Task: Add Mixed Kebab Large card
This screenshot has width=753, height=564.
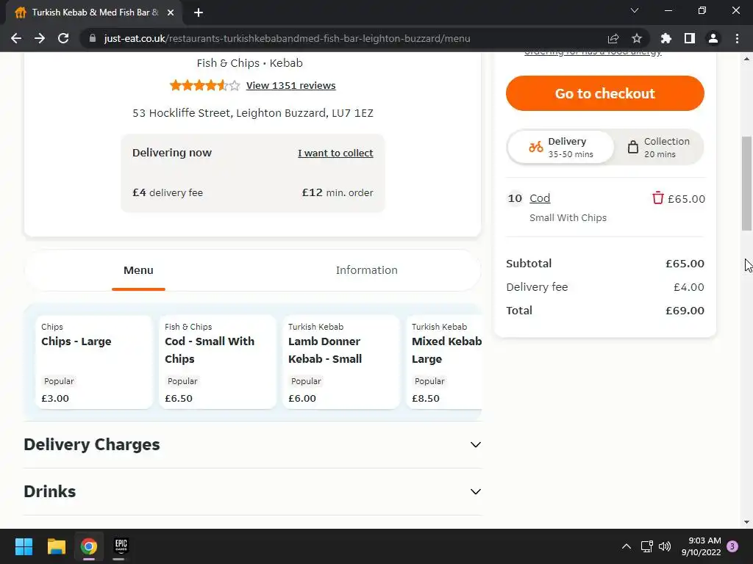Action: 444,362
